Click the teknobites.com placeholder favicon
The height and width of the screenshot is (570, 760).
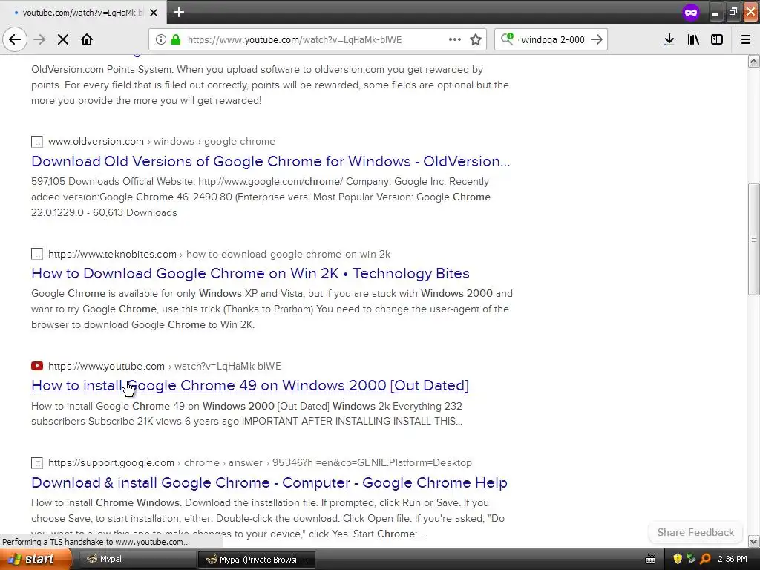(x=37, y=254)
